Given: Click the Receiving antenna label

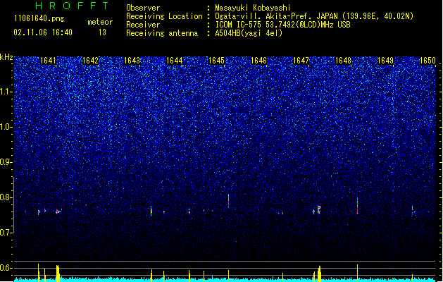Looking at the screenshot, I should pyautogui.click(x=162, y=33).
